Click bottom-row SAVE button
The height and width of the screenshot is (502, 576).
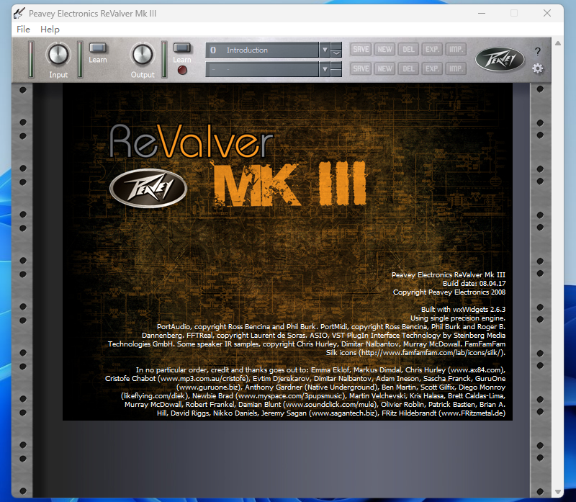(361, 68)
